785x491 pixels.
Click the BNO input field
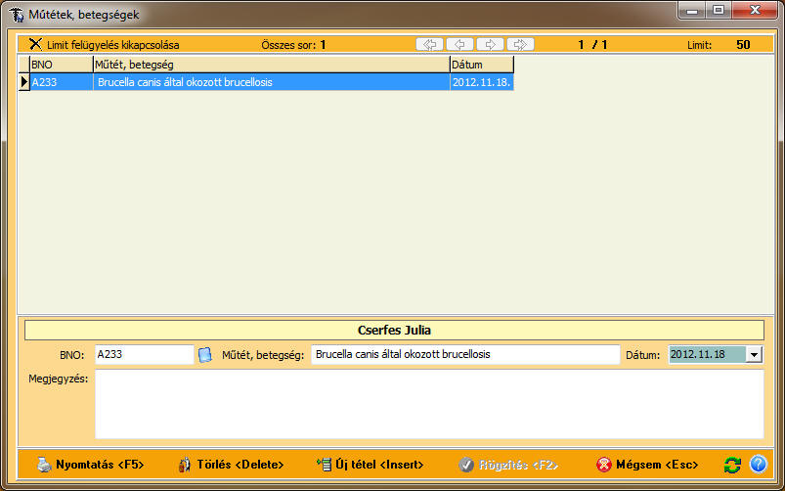(x=144, y=355)
